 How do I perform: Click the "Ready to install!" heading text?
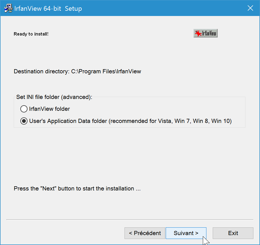(x=31, y=34)
